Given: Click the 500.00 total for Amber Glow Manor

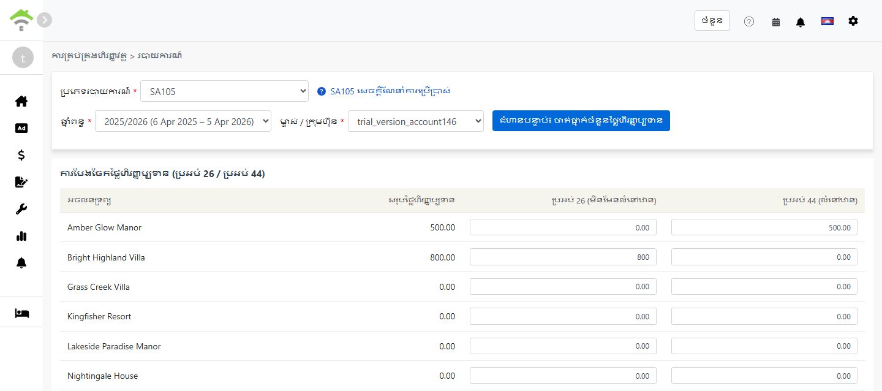Looking at the screenshot, I should [443, 227].
